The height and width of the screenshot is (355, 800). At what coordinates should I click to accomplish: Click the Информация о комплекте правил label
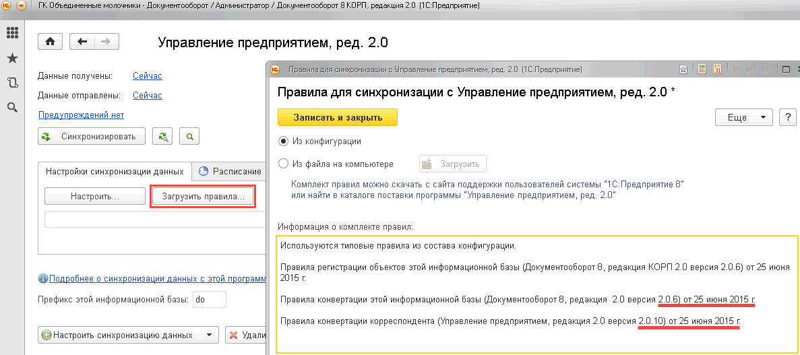point(345,226)
